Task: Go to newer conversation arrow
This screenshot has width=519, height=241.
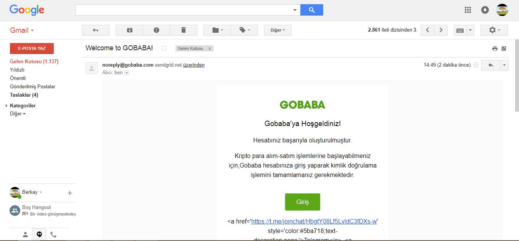Action: [x=427, y=30]
